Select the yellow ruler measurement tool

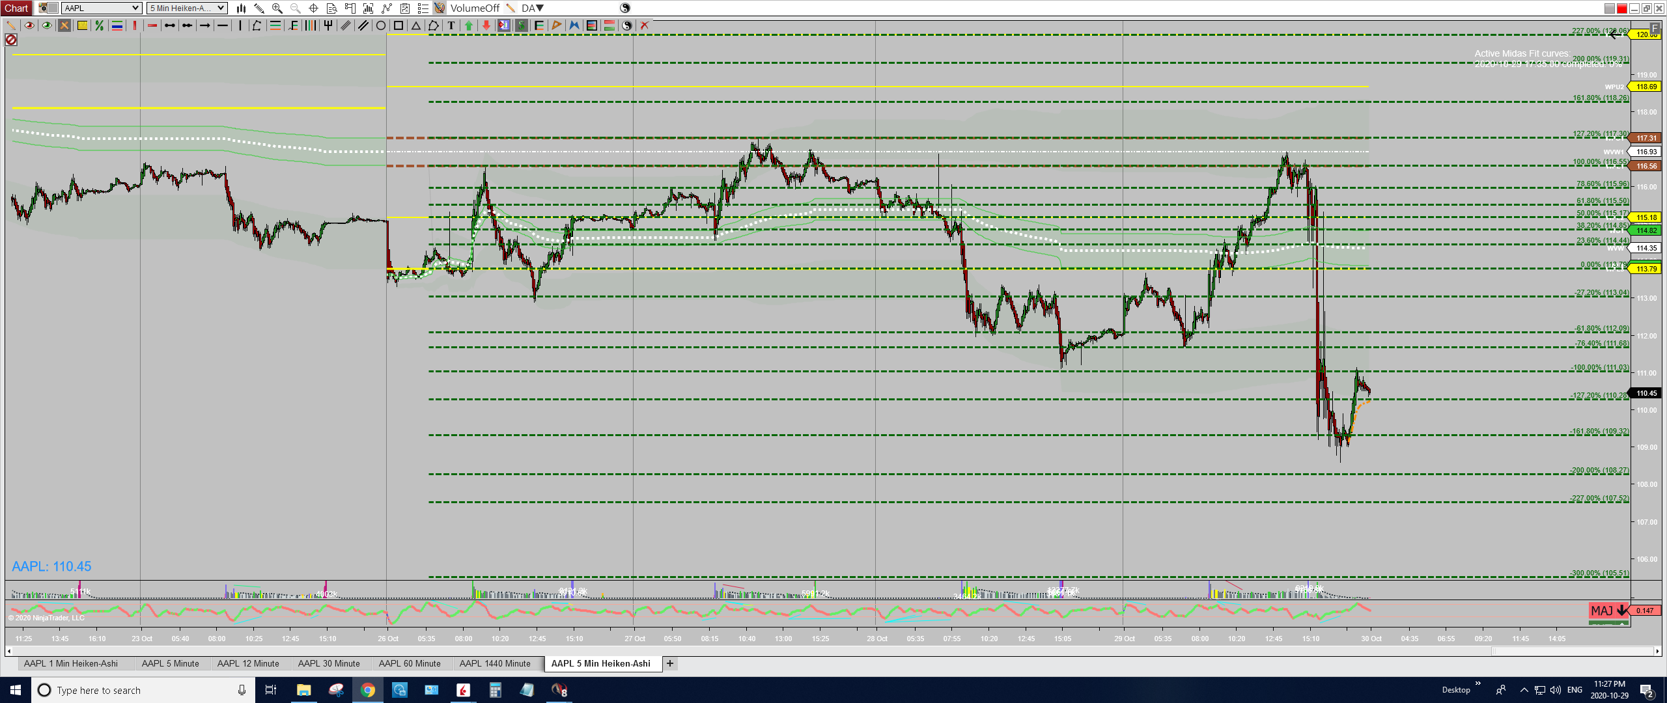82,25
